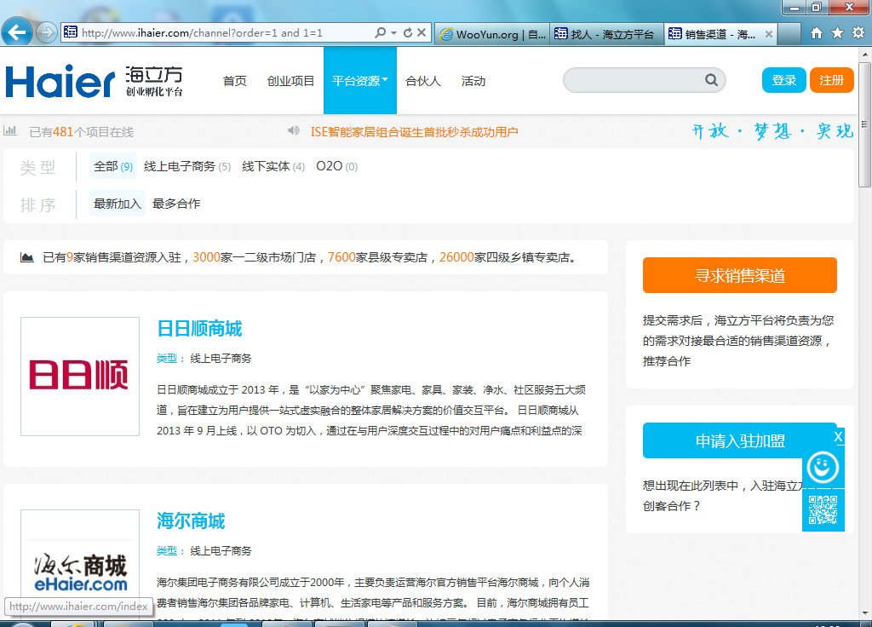The image size is (872, 627).
Task: Filter by O2O (0)
Action: click(x=336, y=166)
